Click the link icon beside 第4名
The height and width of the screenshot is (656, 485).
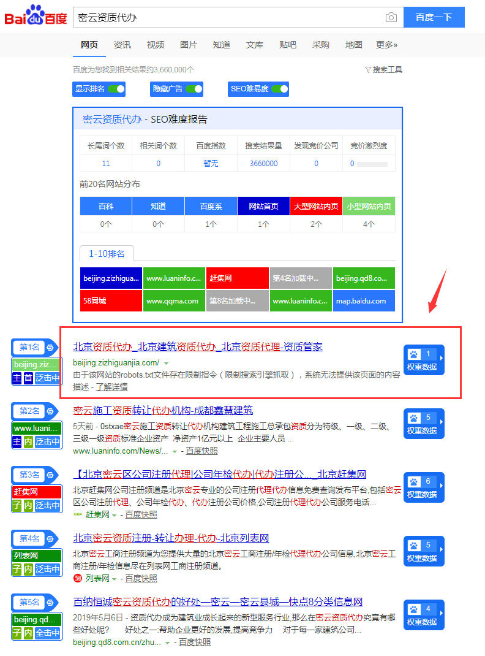[x=50, y=539]
